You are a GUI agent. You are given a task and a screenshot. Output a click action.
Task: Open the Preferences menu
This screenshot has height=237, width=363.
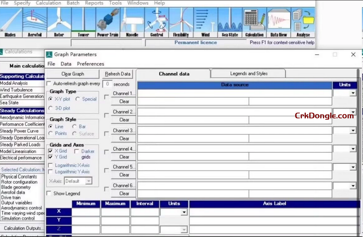[x=90, y=64]
